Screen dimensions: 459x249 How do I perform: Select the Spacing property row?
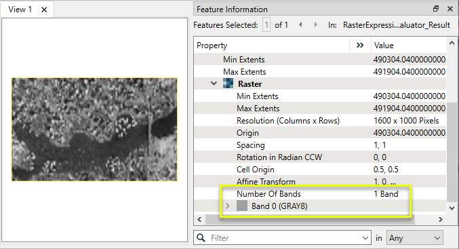click(320, 145)
